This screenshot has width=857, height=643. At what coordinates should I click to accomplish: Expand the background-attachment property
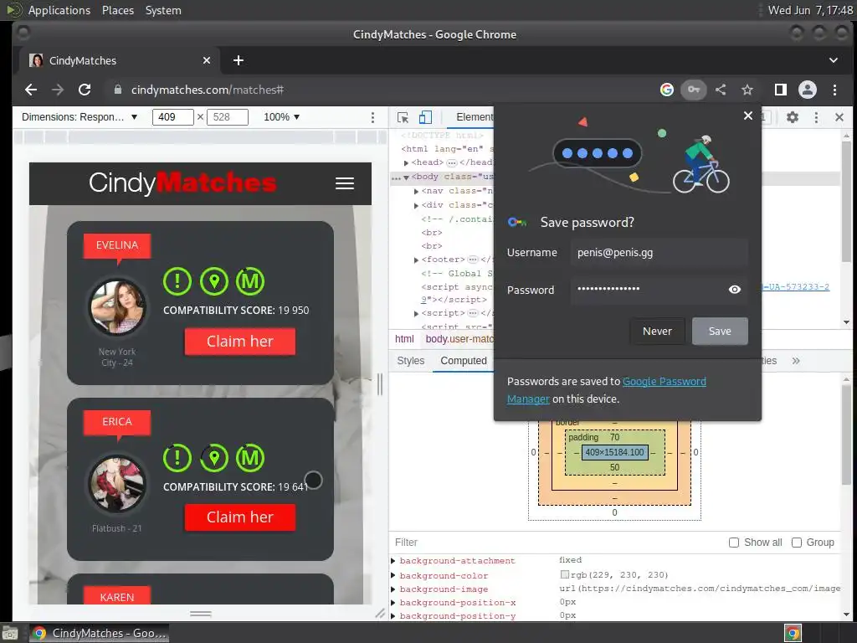pyautogui.click(x=393, y=561)
